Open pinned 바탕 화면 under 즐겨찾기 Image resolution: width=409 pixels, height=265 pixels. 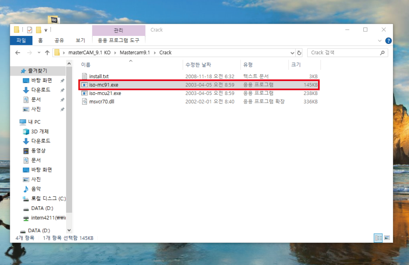click(41, 80)
